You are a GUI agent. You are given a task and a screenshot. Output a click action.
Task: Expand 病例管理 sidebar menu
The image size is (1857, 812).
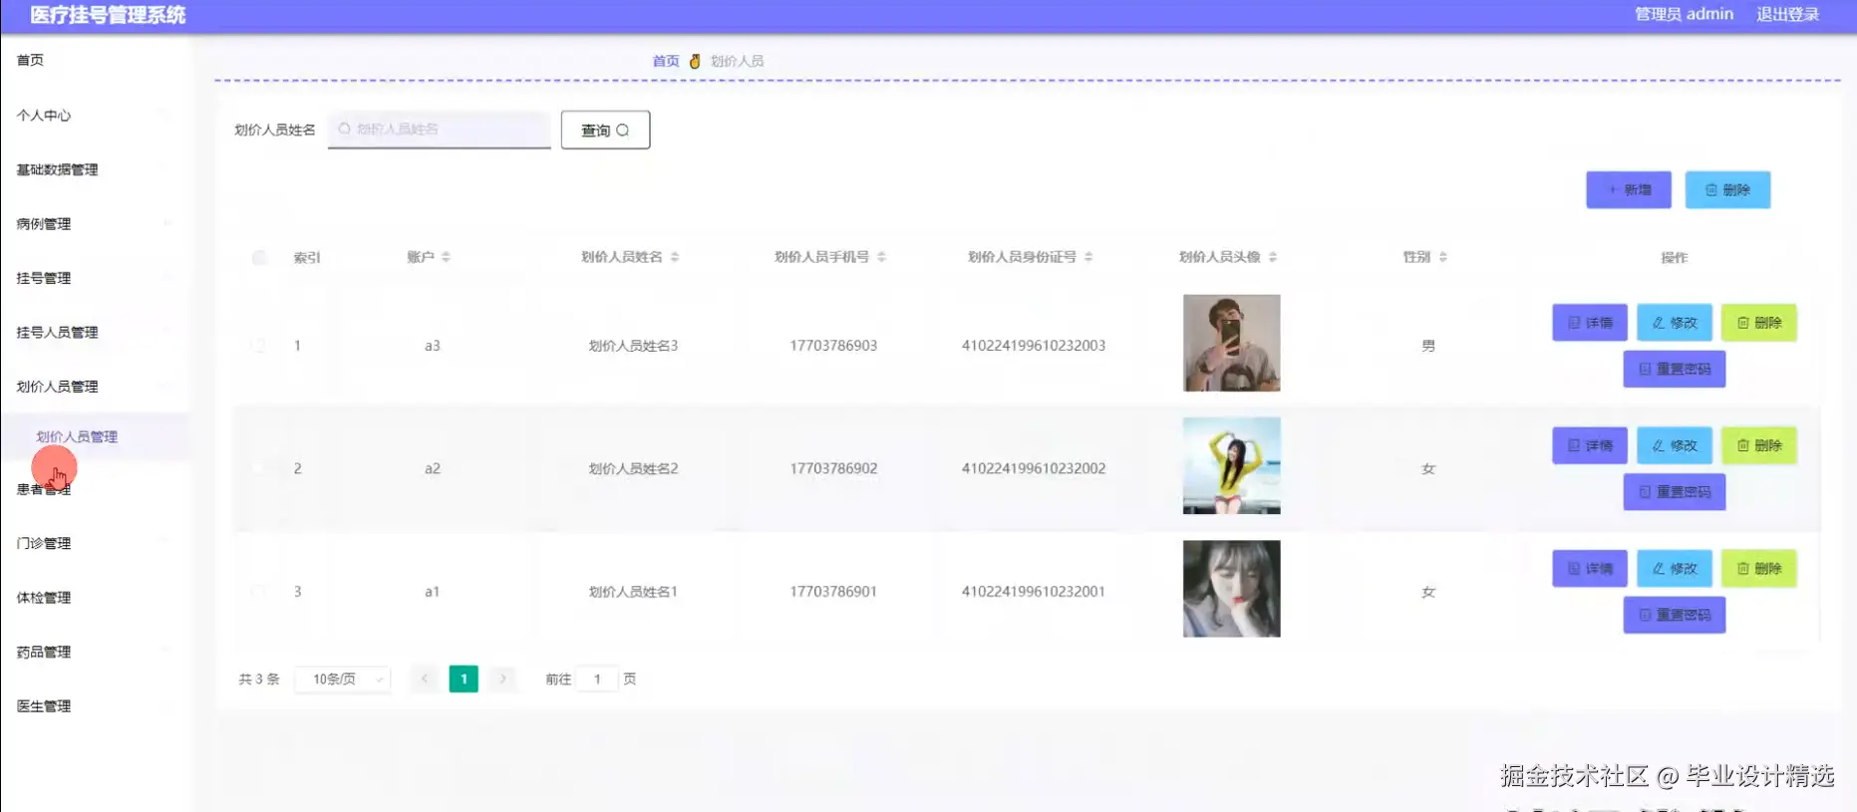[95, 223]
